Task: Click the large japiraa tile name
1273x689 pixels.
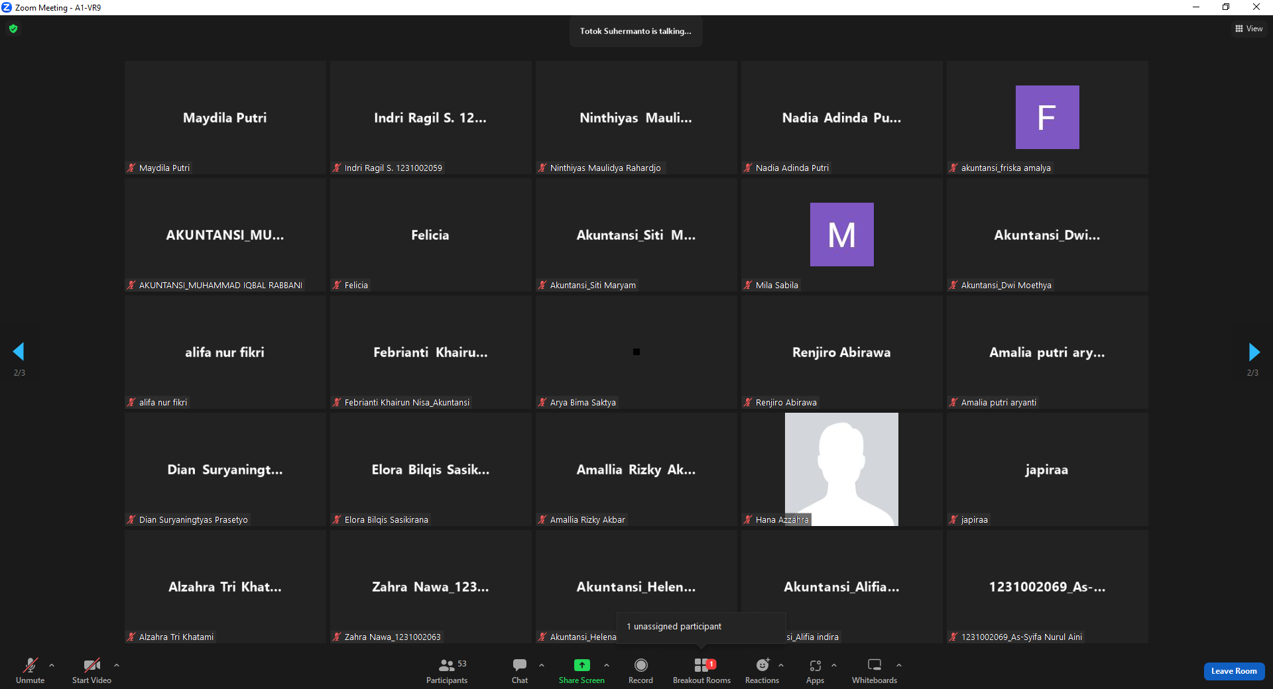Action: (1047, 470)
